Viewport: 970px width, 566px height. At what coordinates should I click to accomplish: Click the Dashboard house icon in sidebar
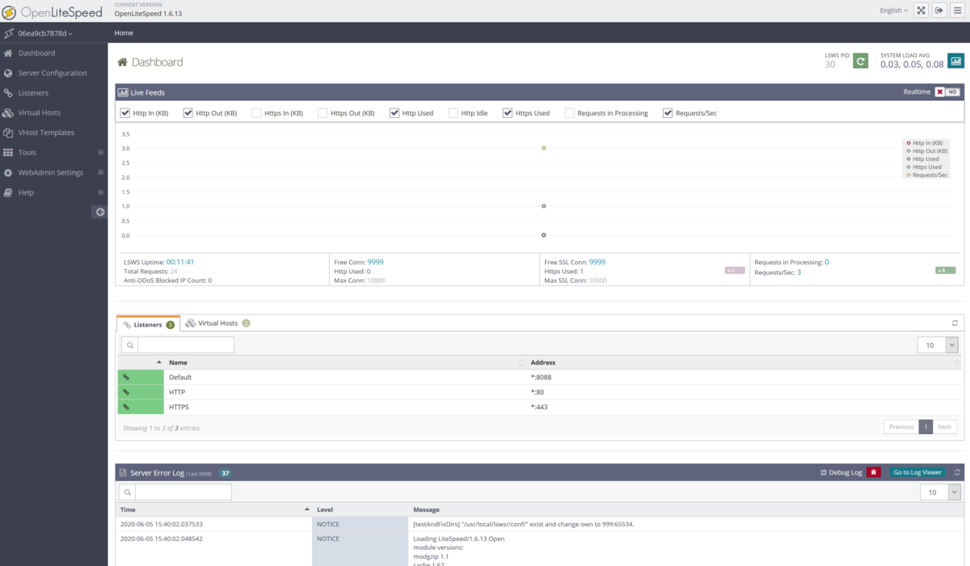pos(8,53)
